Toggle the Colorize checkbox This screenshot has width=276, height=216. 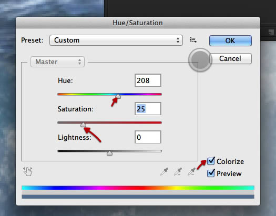pos(211,161)
